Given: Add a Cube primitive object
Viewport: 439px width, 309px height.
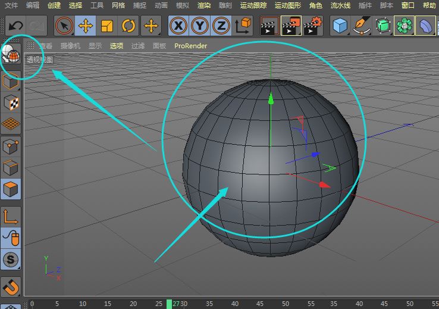Looking at the screenshot, I should 340,26.
